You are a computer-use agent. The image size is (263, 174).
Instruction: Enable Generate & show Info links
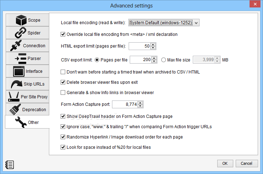point(63,92)
